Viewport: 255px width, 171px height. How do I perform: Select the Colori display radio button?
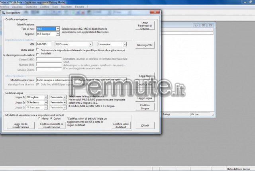51,119
